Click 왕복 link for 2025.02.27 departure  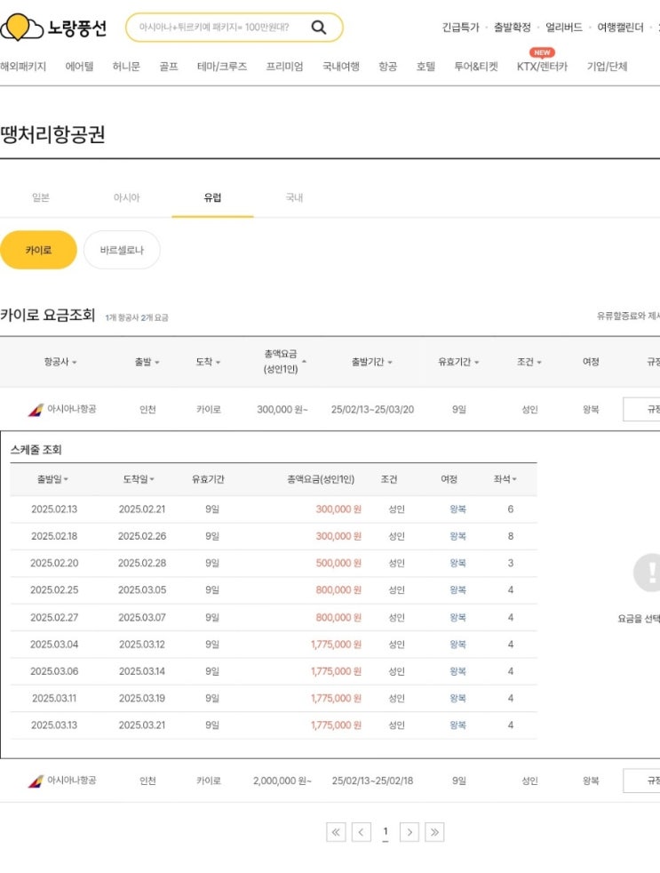(458, 618)
